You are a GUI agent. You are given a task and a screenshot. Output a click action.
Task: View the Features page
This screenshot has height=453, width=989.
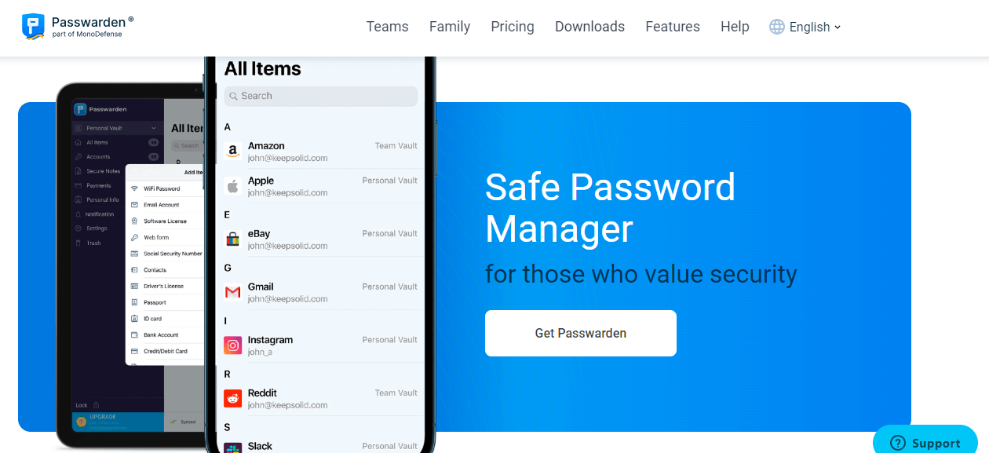(673, 27)
